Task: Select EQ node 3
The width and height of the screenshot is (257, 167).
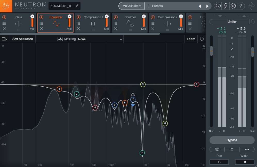Action: (143, 84)
